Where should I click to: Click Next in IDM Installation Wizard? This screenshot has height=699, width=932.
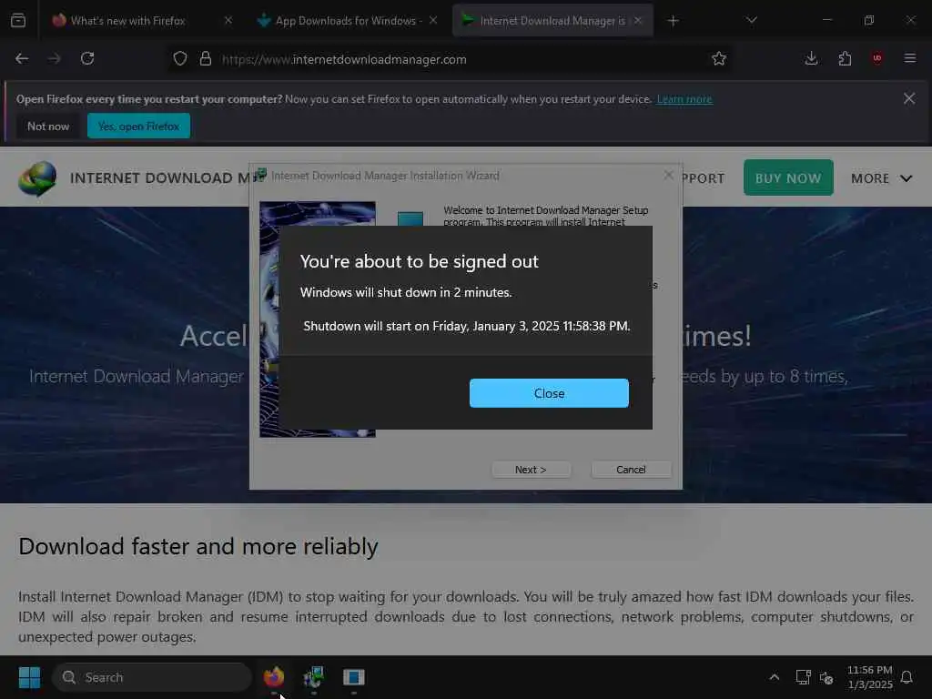pyautogui.click(x=531, y=470)
